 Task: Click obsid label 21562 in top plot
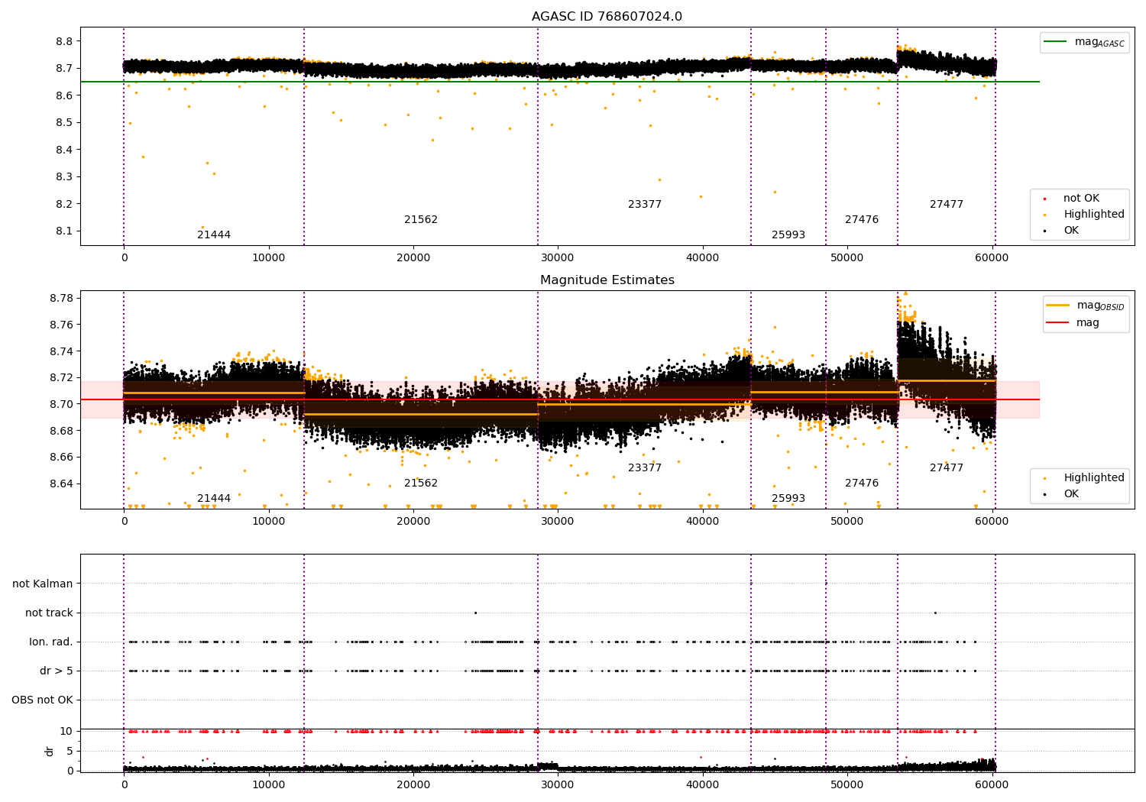tap(421, 220)
